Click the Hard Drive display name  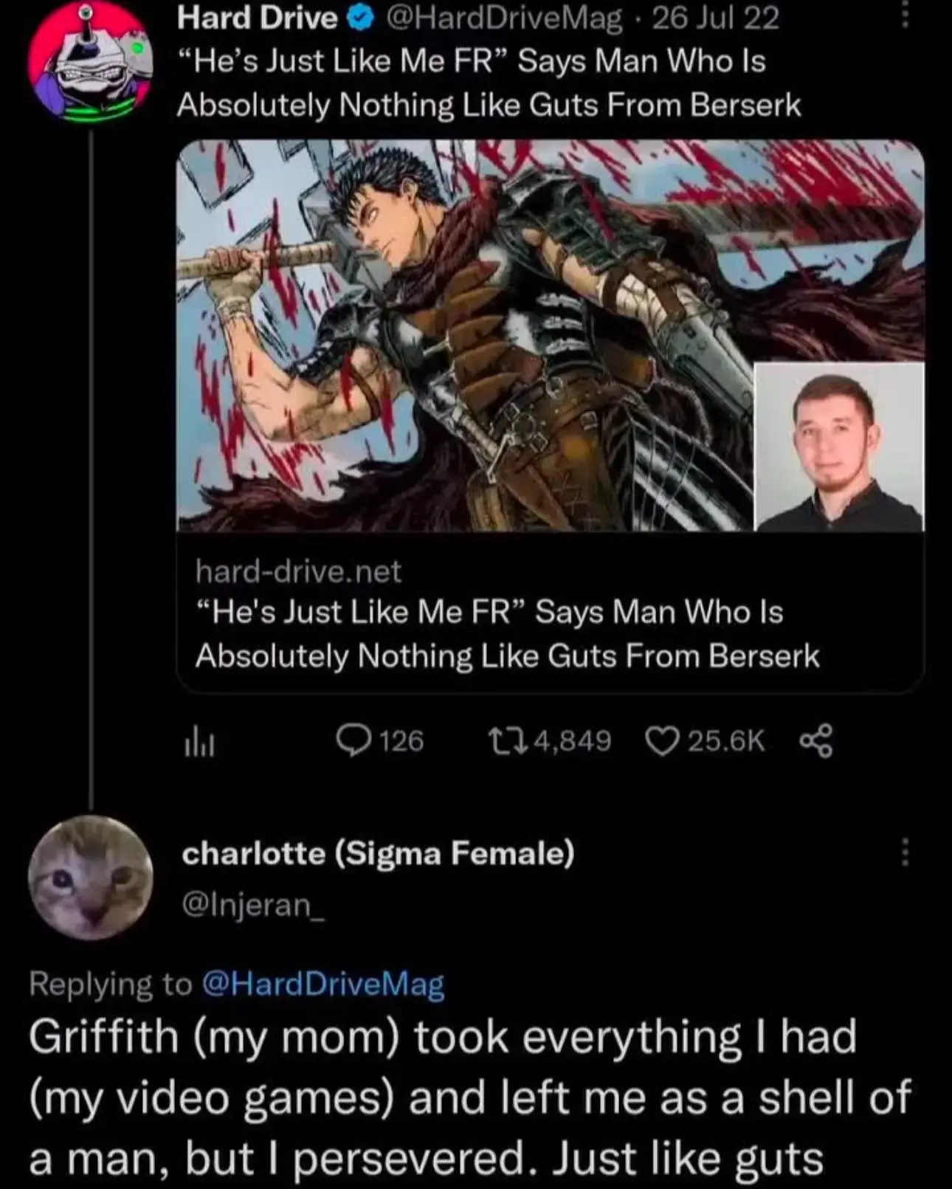click(x=258, y=18)
